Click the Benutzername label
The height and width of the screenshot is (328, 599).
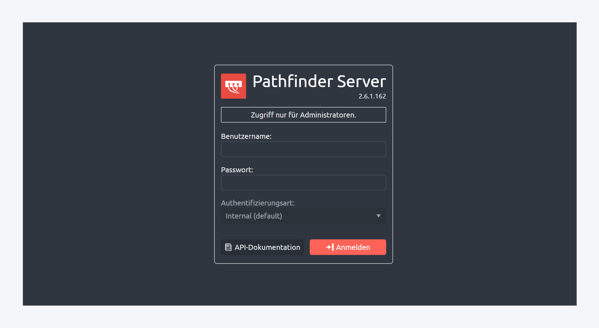click(x=246, y=136)
